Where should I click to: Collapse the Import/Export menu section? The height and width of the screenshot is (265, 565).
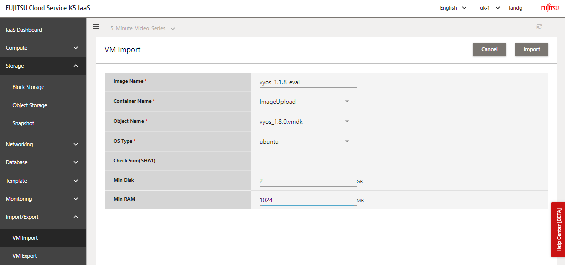tap(43, 216)
